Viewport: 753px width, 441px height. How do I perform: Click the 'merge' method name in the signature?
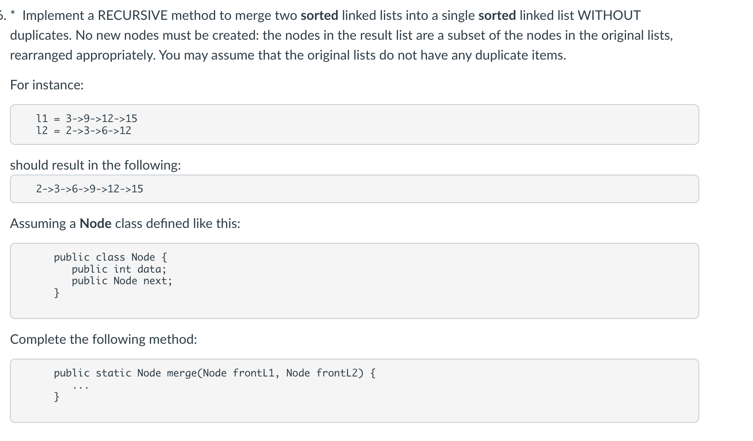click(x=182, y=373)
